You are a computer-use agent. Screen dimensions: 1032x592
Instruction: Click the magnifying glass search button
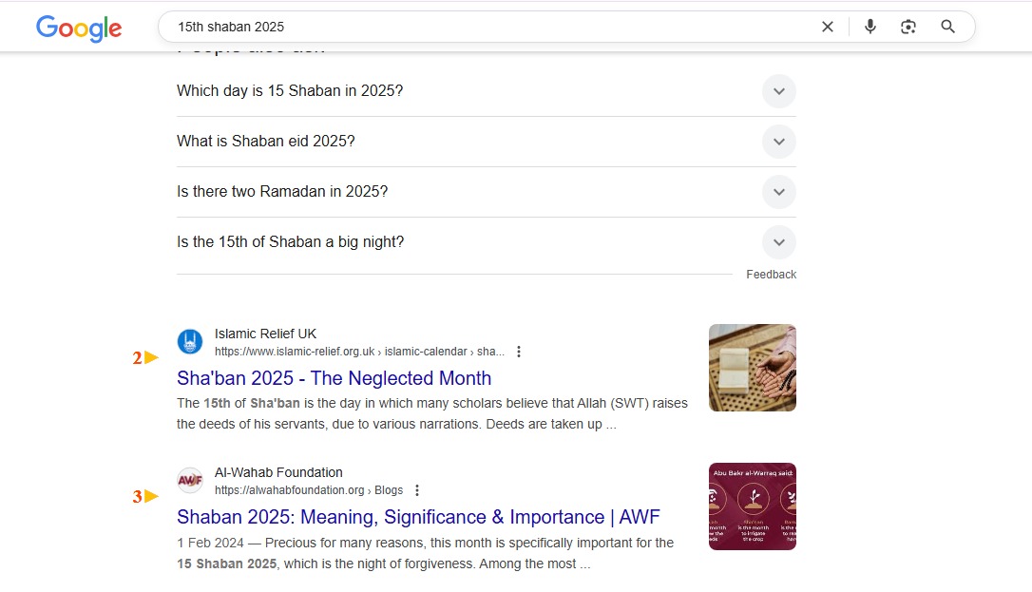coord(947,27)
